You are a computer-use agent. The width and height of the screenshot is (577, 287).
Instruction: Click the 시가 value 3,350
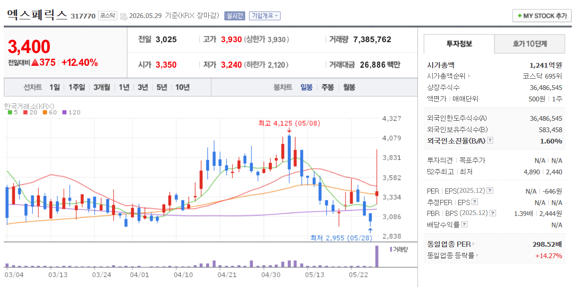pos(166,65)
